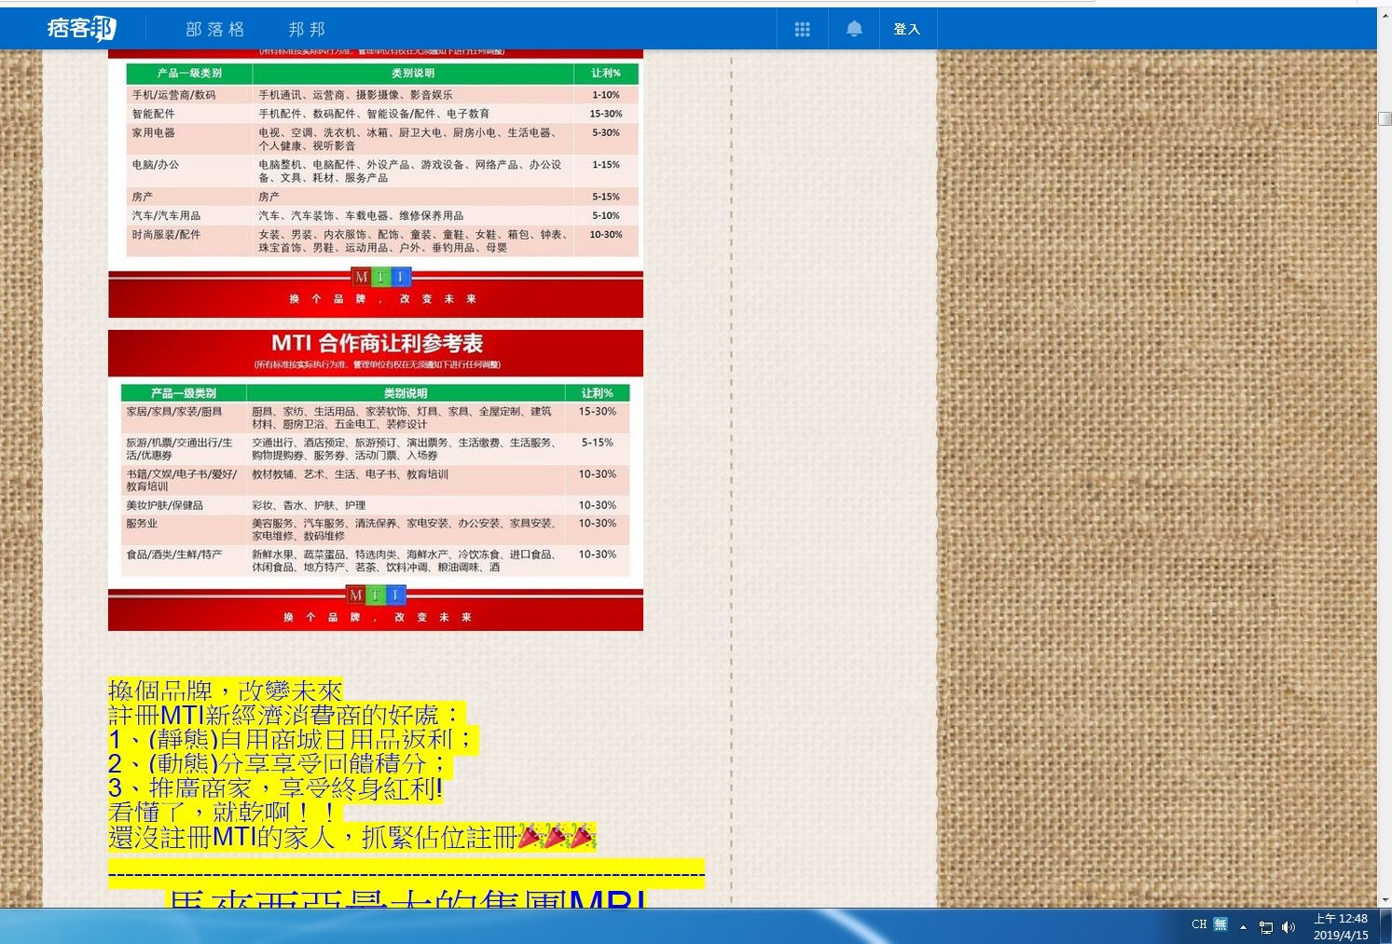Screen dimensions: 1392x944
Task: Open the 邦邦 section
Action: (307, 29)
